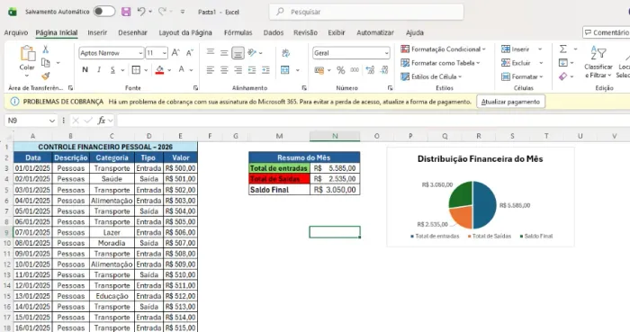Open the Fórmulas tab
Screen dimensions: 630x332
point(238,32)
